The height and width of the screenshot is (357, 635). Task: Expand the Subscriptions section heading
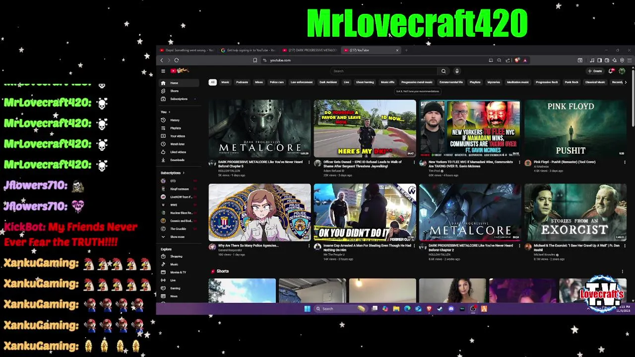(x=172, y=173)
